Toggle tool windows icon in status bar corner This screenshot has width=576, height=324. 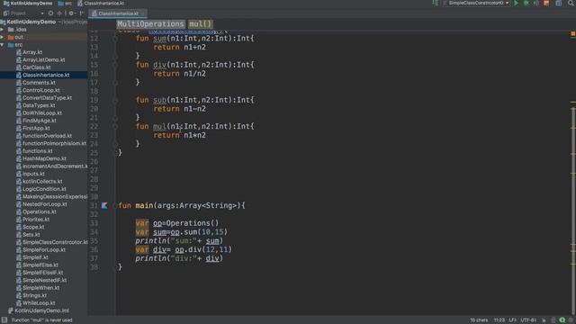(x=4, y=320)
